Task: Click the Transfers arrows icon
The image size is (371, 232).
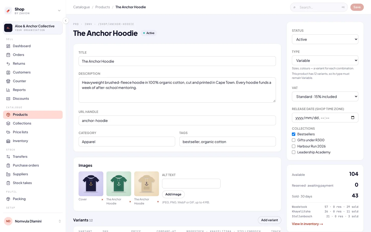Action: click(8, 157)
